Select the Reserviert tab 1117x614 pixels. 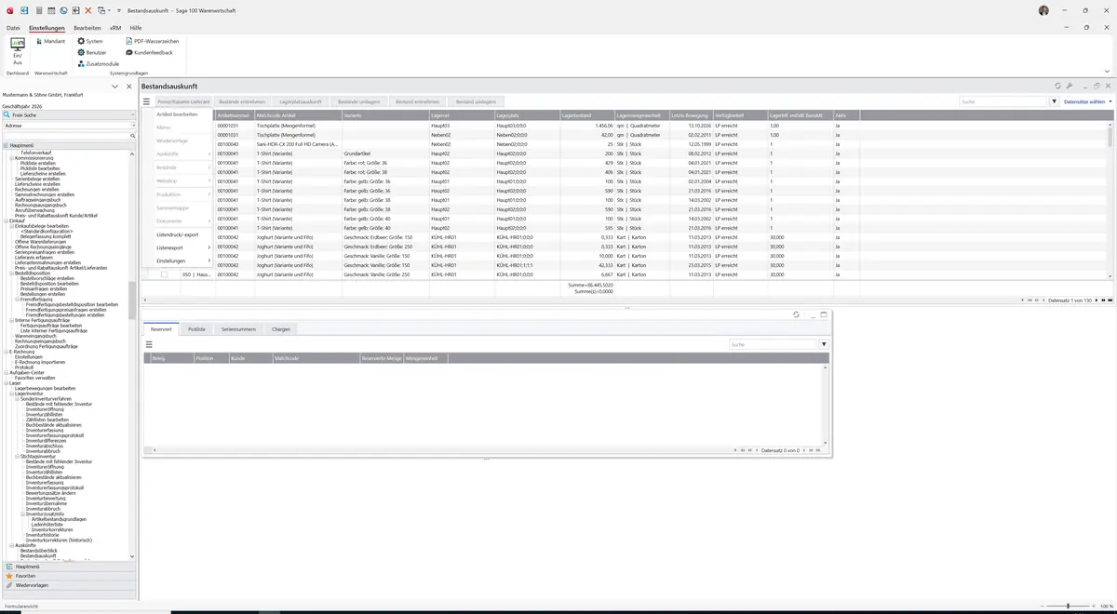pos(161,329)
